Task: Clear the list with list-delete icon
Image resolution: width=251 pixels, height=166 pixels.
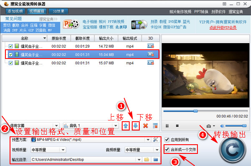Action: 155,126
